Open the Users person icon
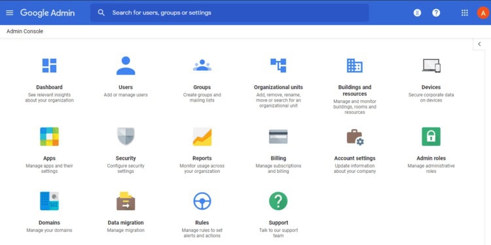This screenshot has width=491, height=245. click(126, 66)
